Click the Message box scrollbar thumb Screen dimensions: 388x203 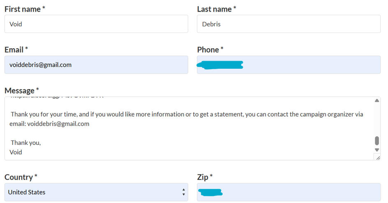377,141
